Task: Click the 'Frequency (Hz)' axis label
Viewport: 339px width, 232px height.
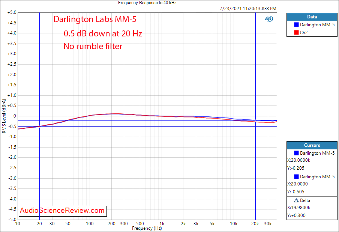Action: 147,228
